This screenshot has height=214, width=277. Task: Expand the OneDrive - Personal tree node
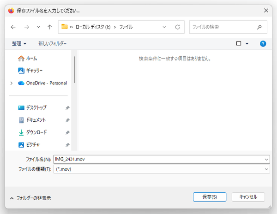pos(12,83)
